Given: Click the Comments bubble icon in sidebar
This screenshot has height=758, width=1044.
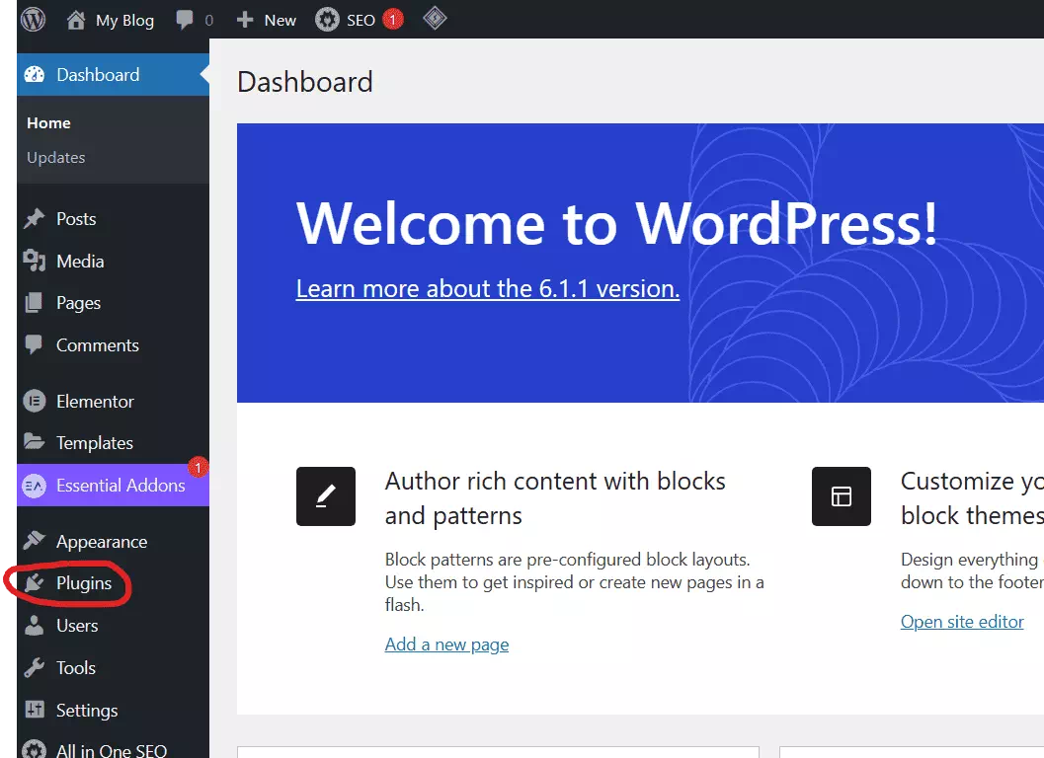Looking at the screenshot, I should point(34,344).
